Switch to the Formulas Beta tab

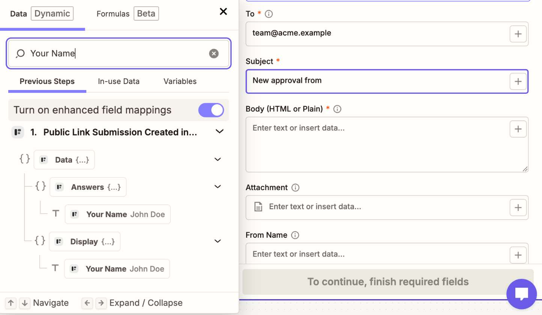(x=128, y=14)
